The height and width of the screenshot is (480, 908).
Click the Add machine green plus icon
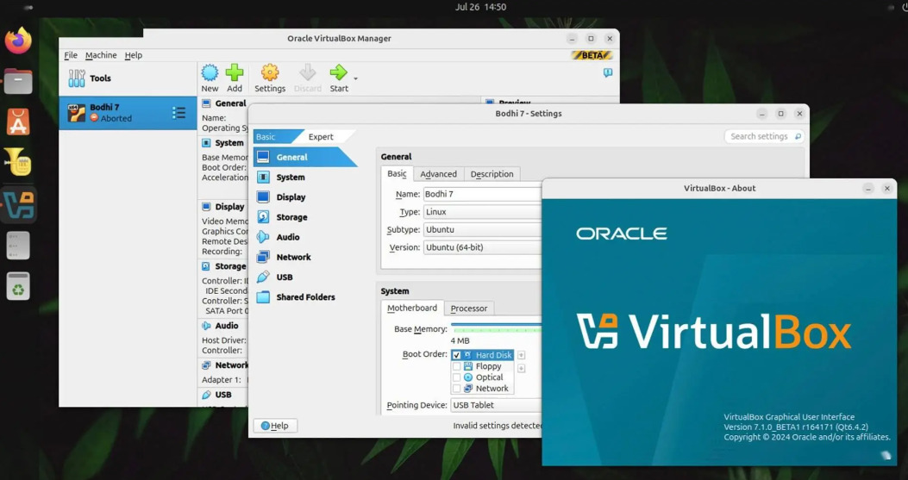pyautogui.click(x=235, y=77)
